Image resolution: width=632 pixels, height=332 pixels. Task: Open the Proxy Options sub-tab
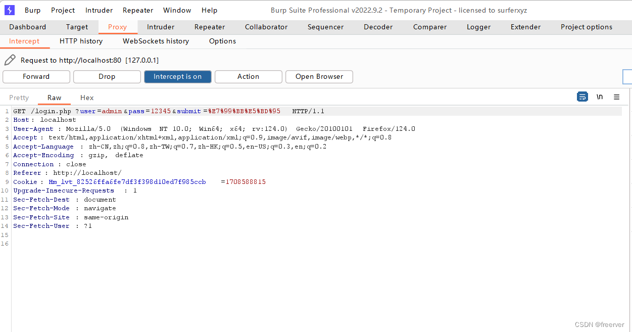pos(222,41)
